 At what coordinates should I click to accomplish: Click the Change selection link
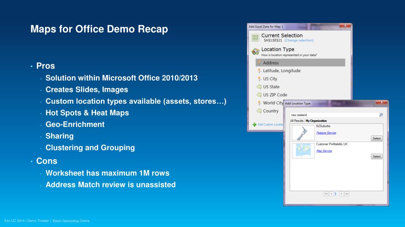299,41
